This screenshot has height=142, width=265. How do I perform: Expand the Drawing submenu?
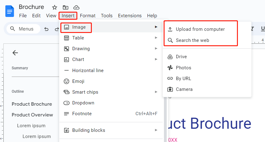coord(111,49)
